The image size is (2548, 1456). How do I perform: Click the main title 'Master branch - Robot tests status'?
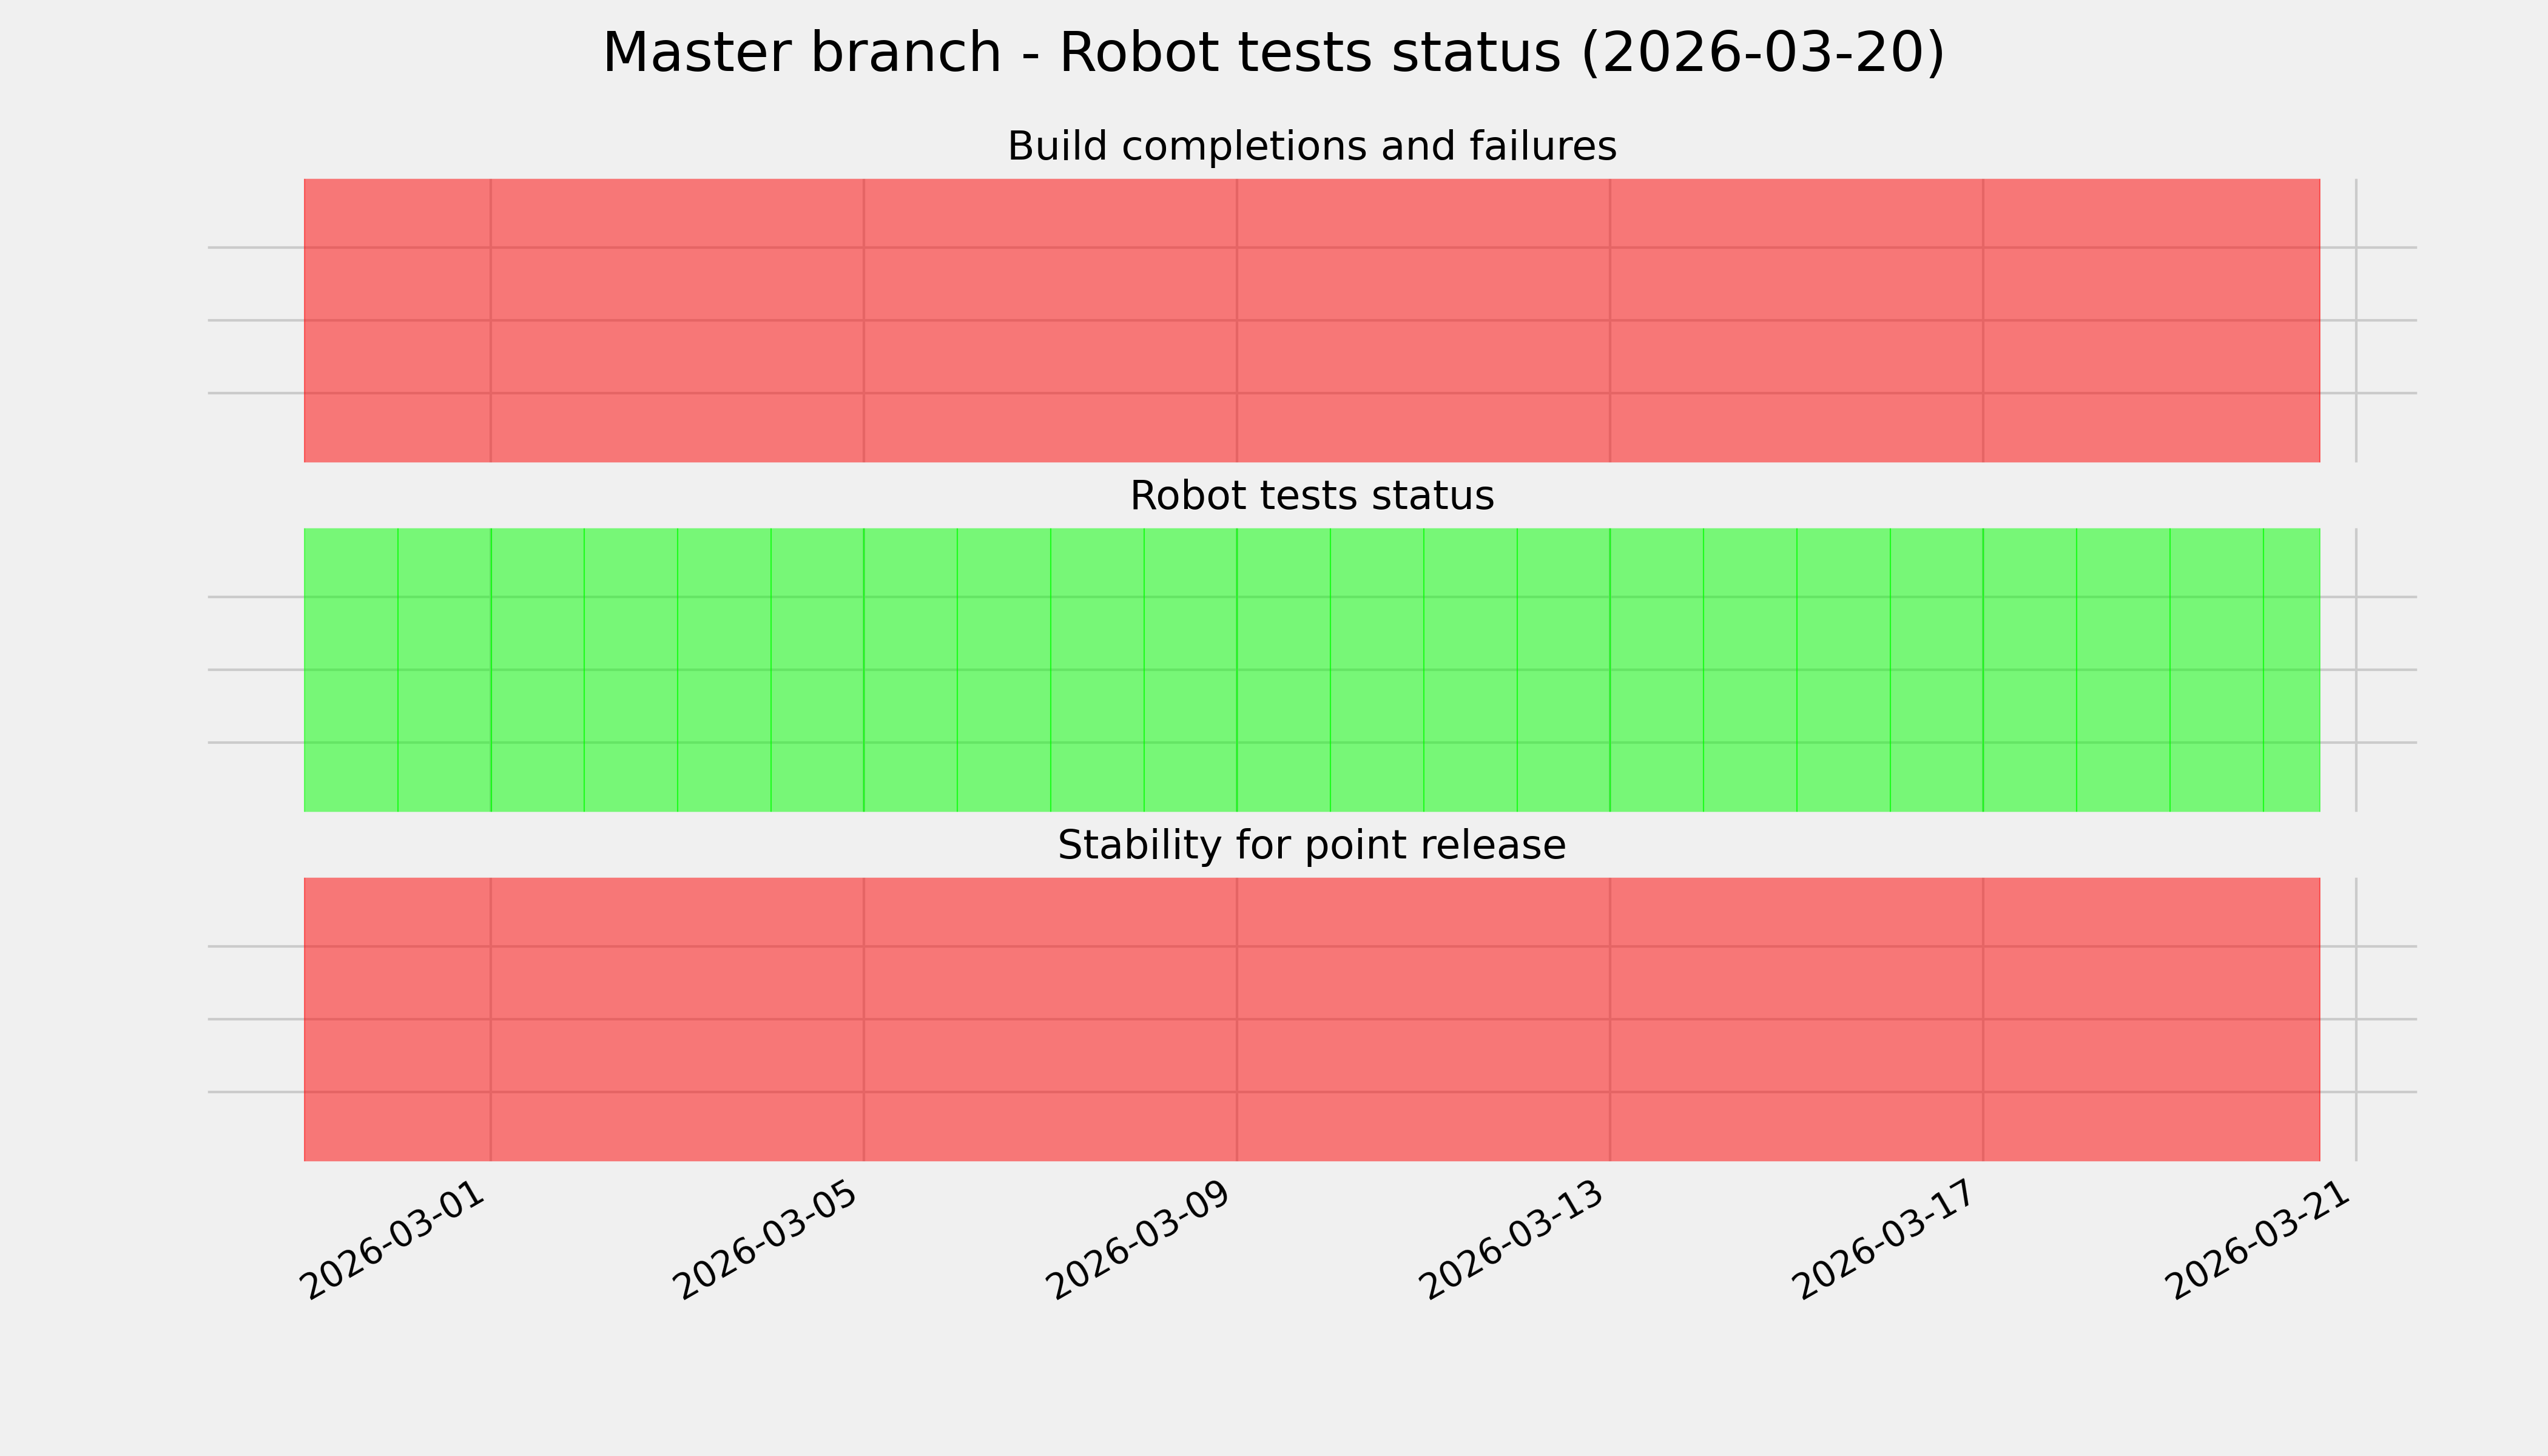point(1273,53)
